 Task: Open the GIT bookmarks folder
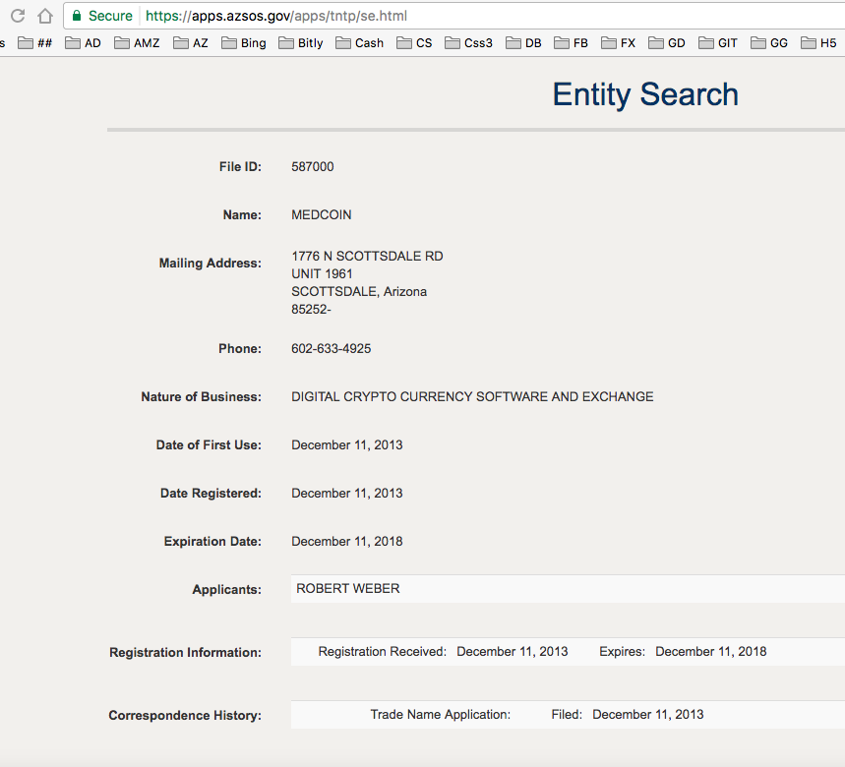(718, 43)
